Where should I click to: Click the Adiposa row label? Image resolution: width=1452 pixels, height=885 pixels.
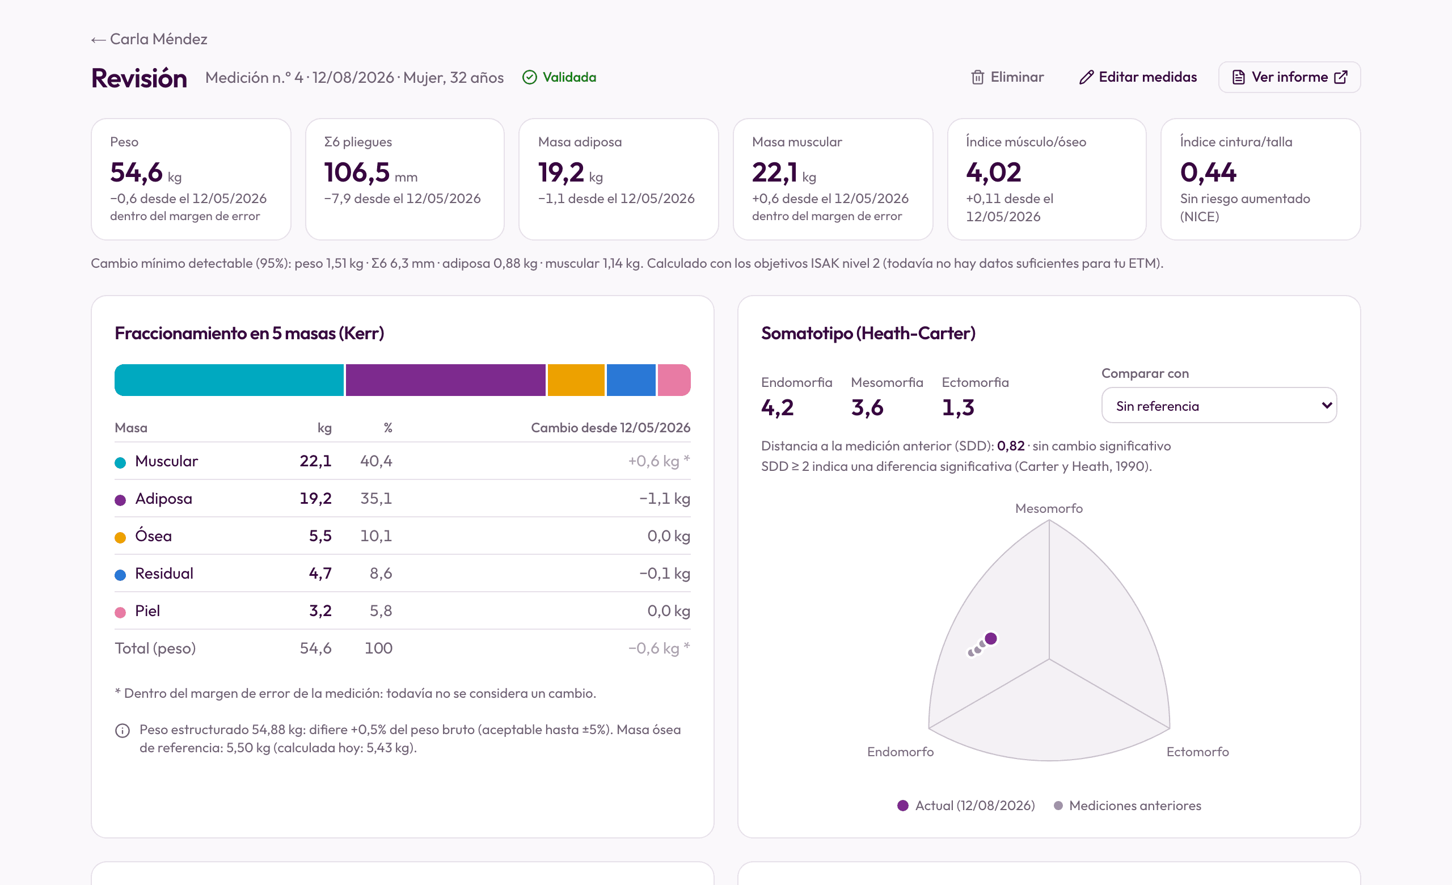click(163, 499)
